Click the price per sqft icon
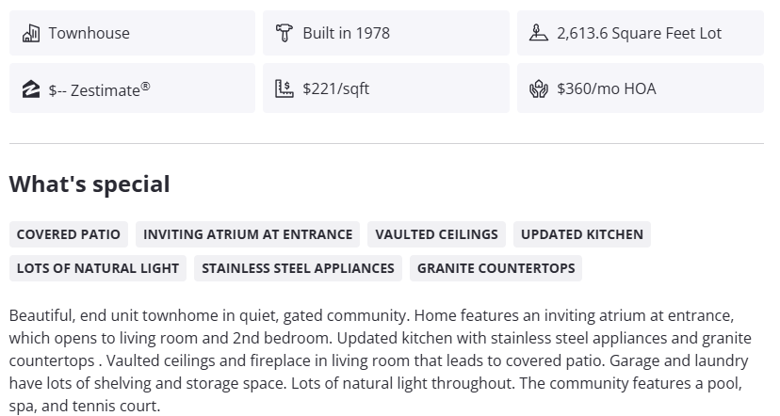780x416 pixels. point(284,89)
